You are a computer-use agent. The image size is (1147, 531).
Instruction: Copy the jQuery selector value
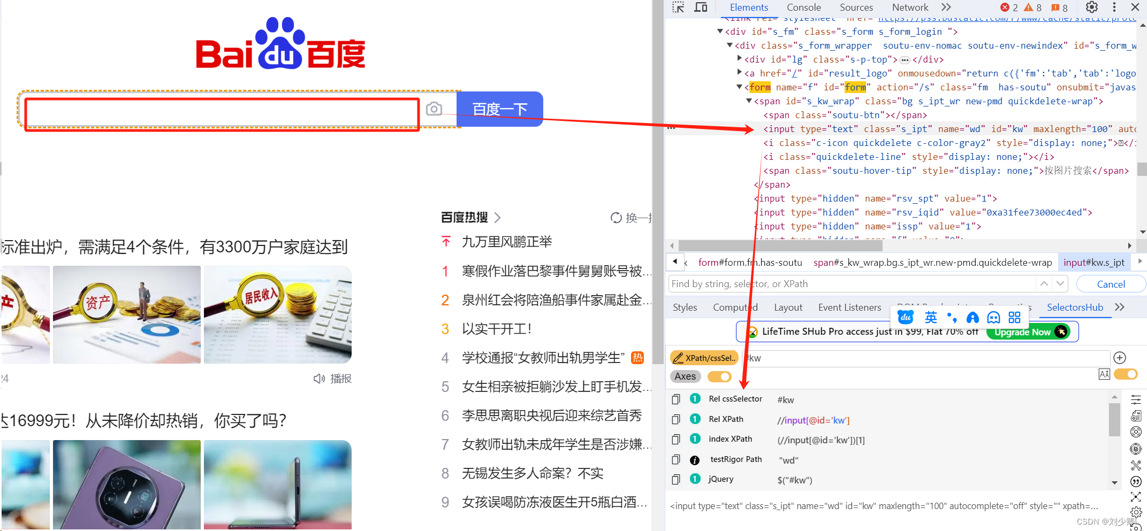pyautogui.click(x=676, y=479)
